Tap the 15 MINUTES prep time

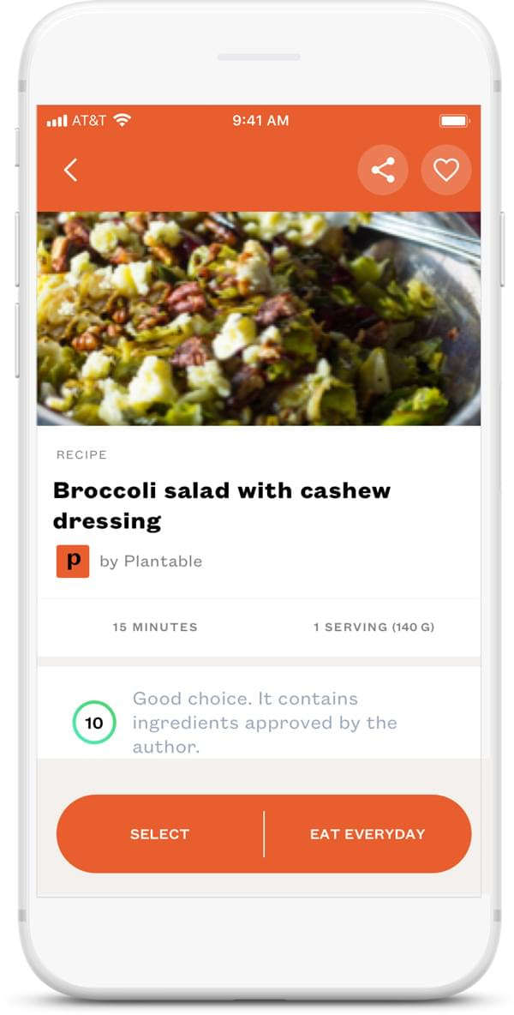pyautogui.click(x=155, y=628)
